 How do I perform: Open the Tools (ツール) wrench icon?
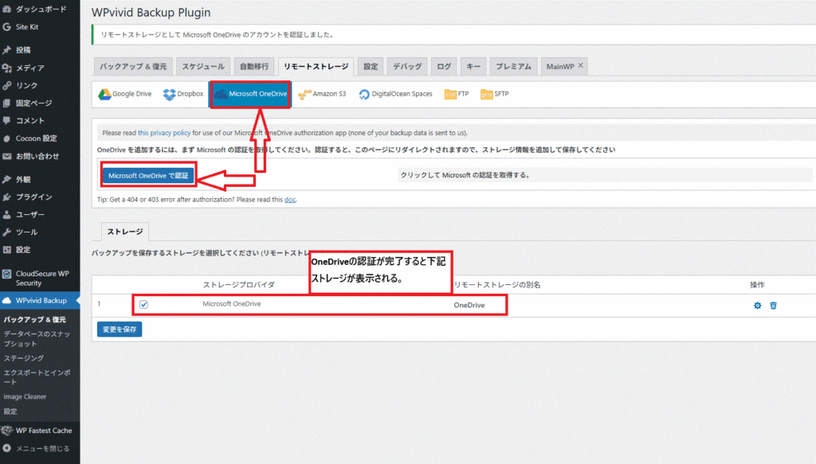(x=6, y=232)
